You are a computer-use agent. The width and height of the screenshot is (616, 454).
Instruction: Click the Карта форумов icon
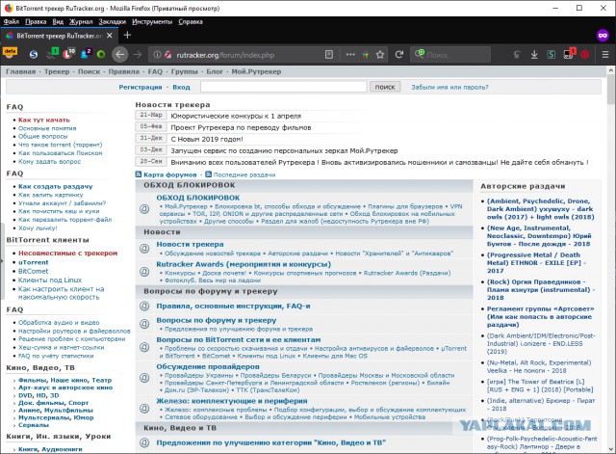[x=139, y=174]
